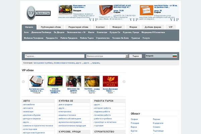Open музикални инструменти subcategory
The width and height of the screenshot is (201, 134).
tap(70, 122)
